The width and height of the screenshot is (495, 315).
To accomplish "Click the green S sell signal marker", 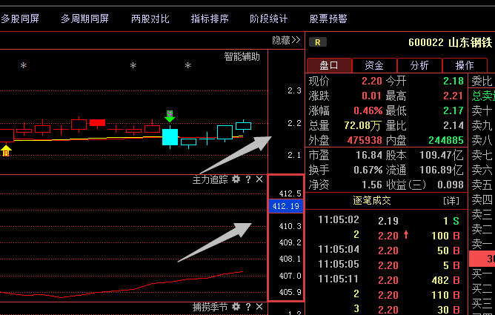I will click(170, 116).
